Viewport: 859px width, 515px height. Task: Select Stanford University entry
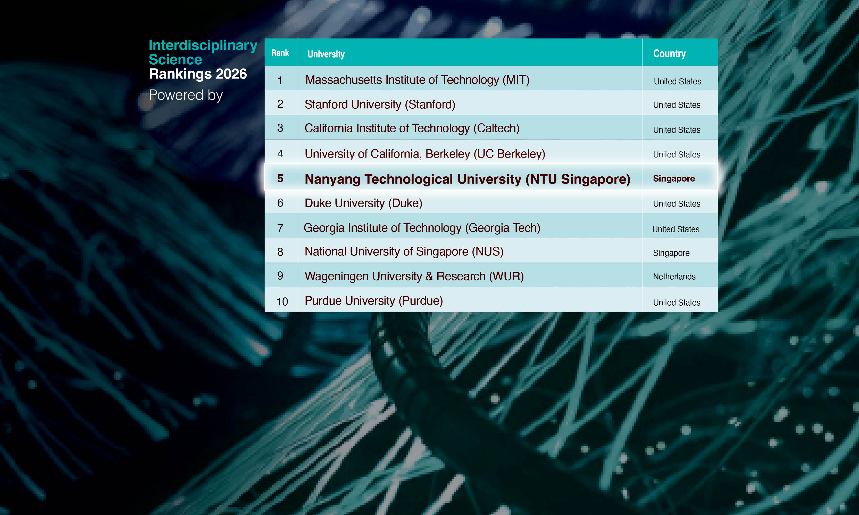click(x=380, y=105)
